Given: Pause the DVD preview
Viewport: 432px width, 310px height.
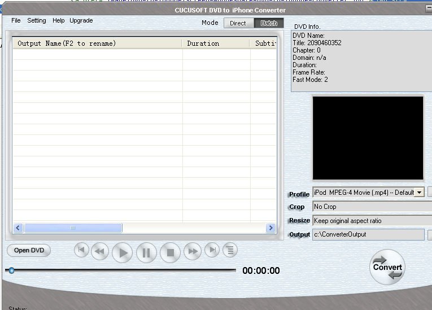Looking at the screenshot, I should tap(146, 252).
